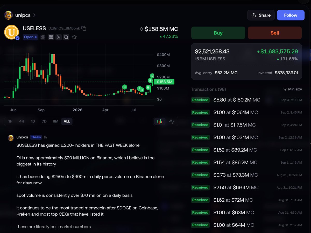This screenshot has height=233, width=311.
Task: Open the token's X profile icon
Action: 59,37
